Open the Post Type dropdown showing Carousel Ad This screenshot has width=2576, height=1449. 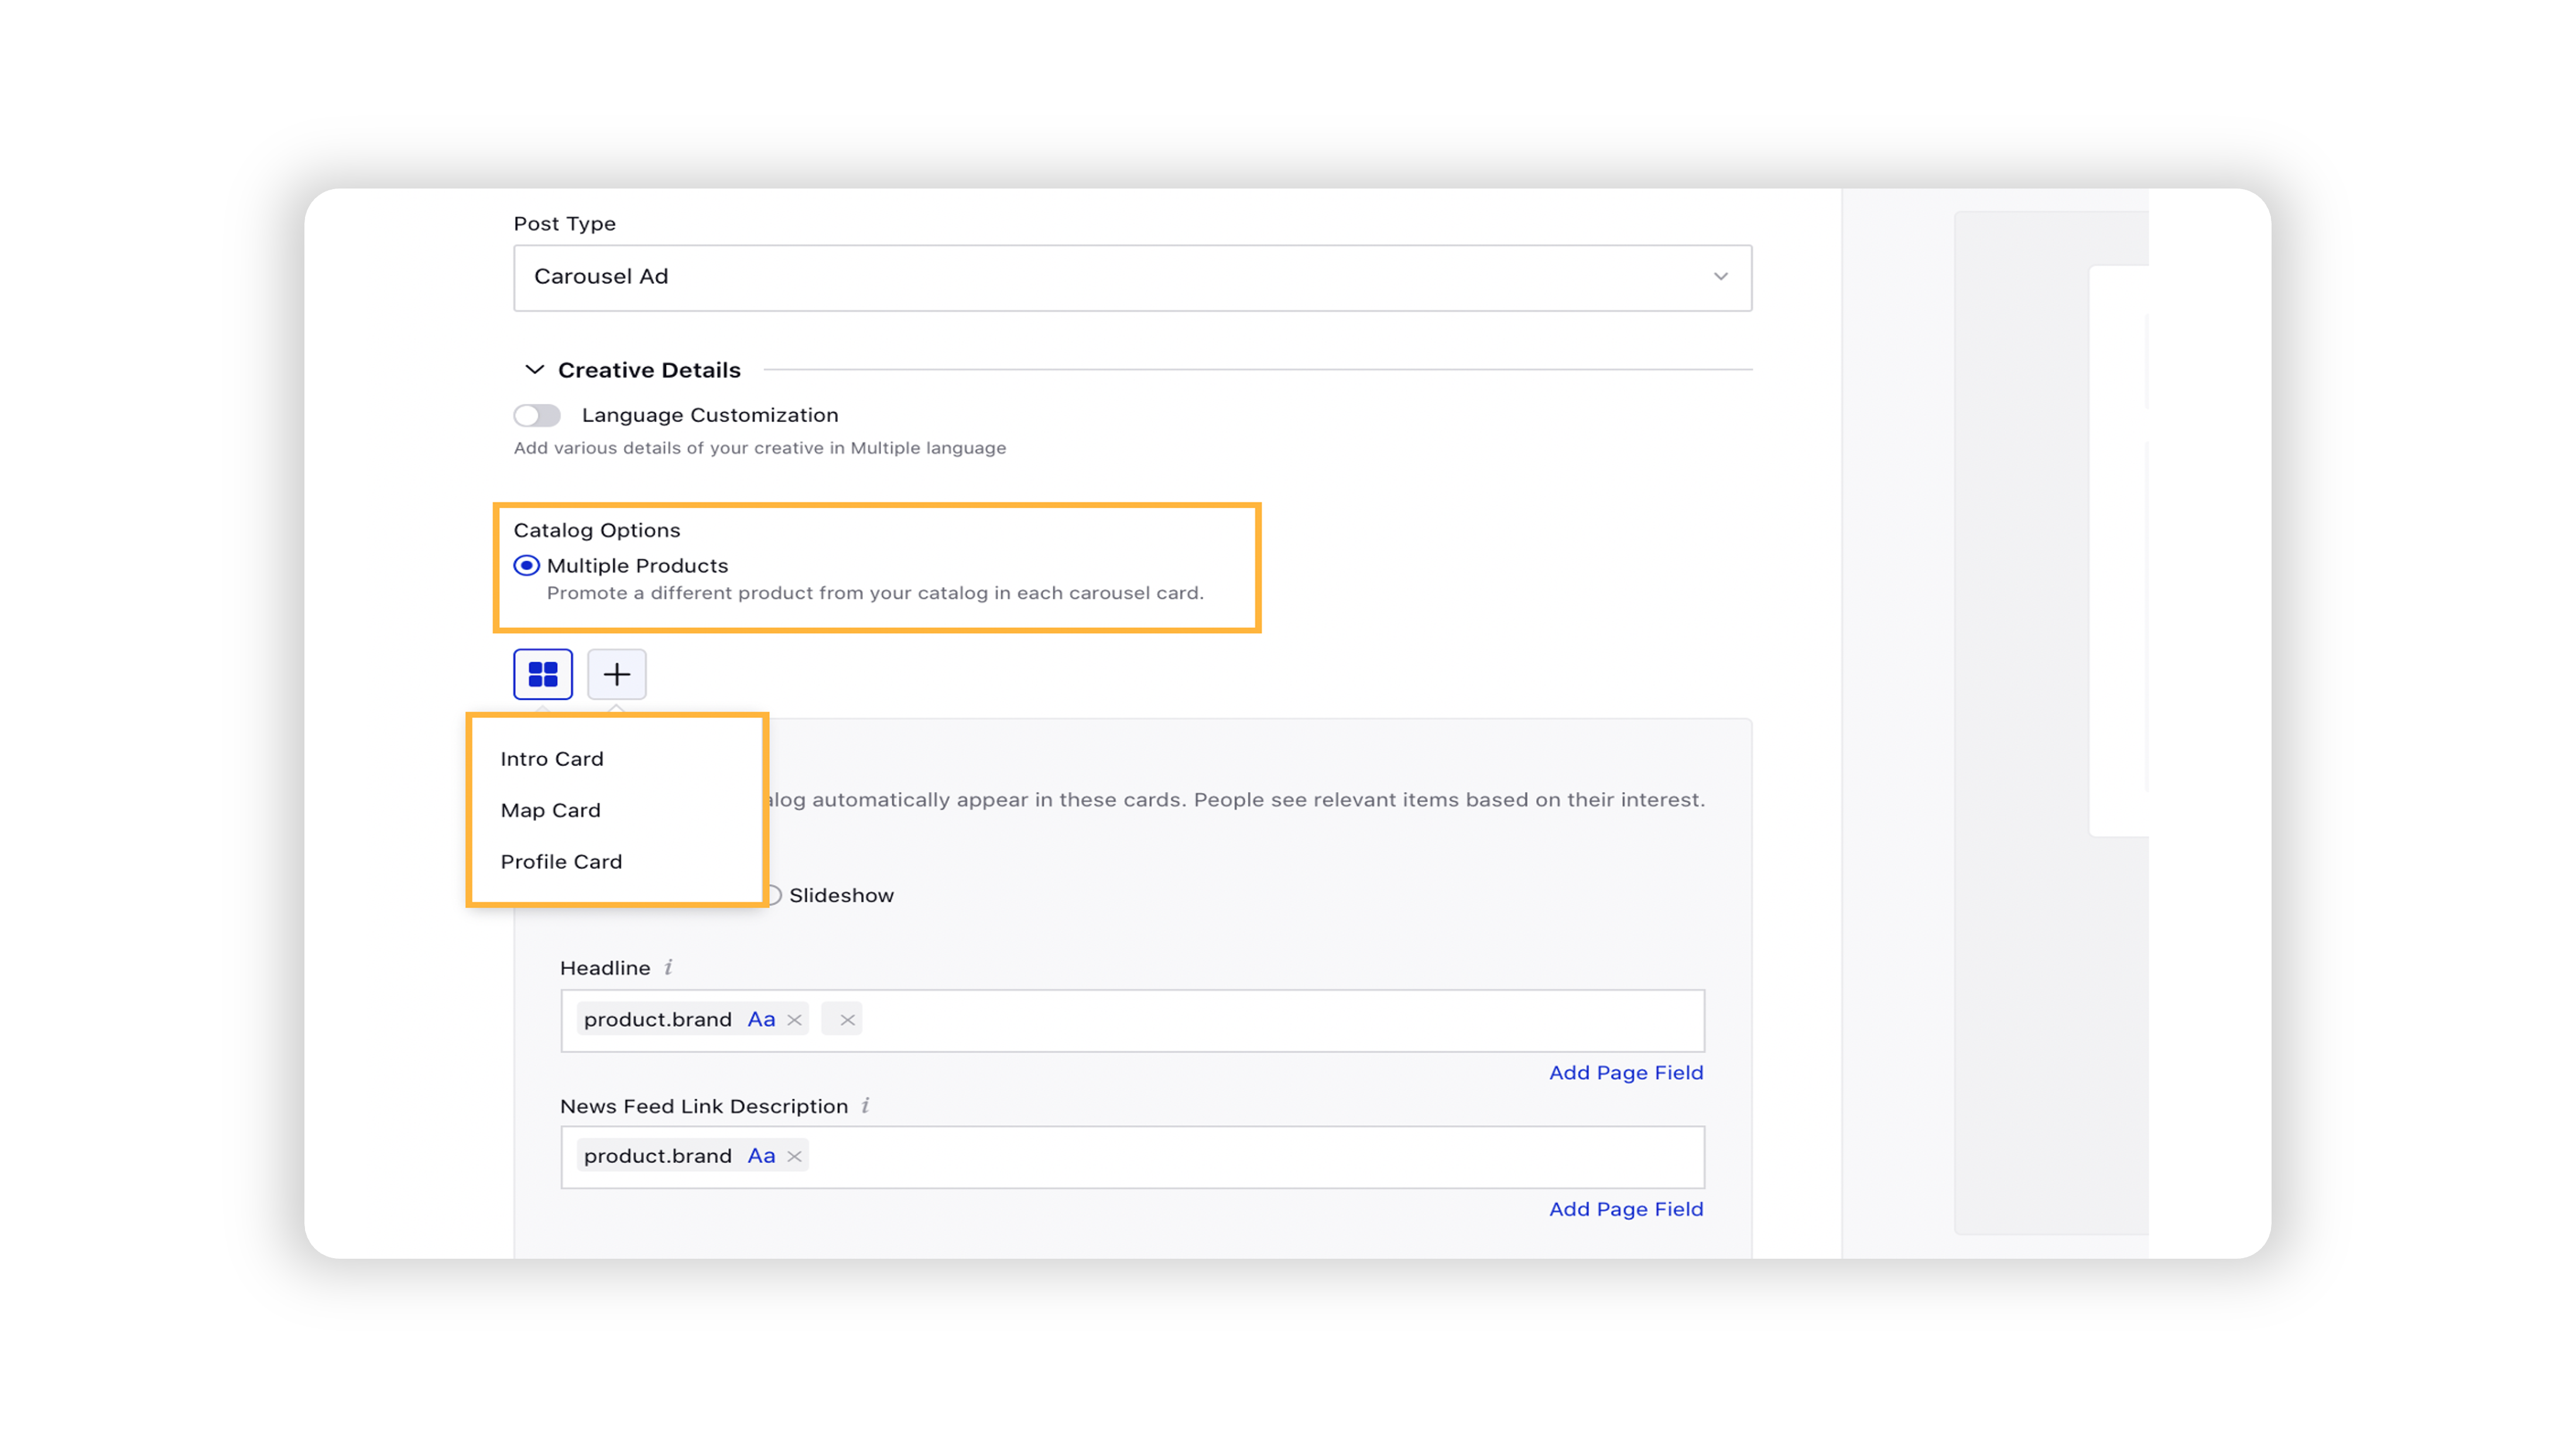(1132, 277)
